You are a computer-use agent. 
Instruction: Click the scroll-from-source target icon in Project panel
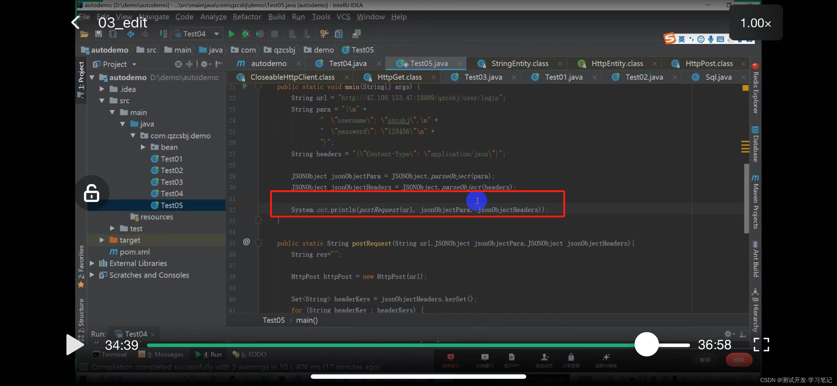coord(178,64)
